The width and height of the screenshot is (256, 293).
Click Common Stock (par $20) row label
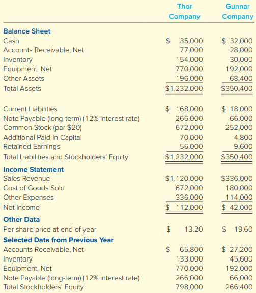[x=43, y=128]
